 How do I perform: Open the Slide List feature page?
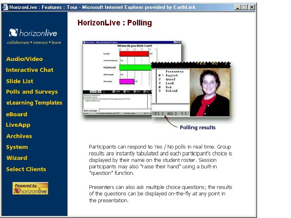(x=20, y=81)
